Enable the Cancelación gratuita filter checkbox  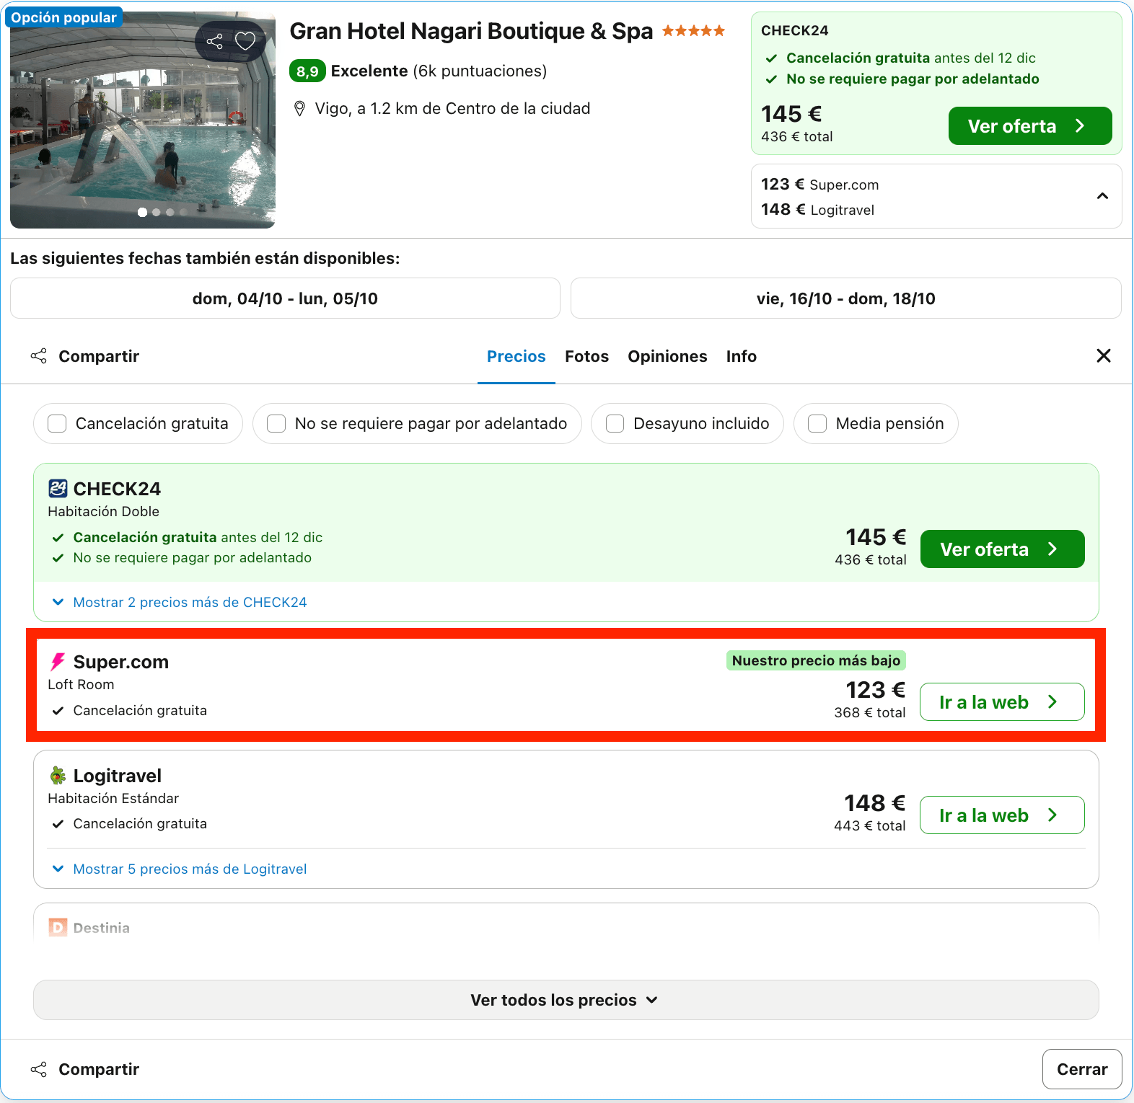click(57, 424)
